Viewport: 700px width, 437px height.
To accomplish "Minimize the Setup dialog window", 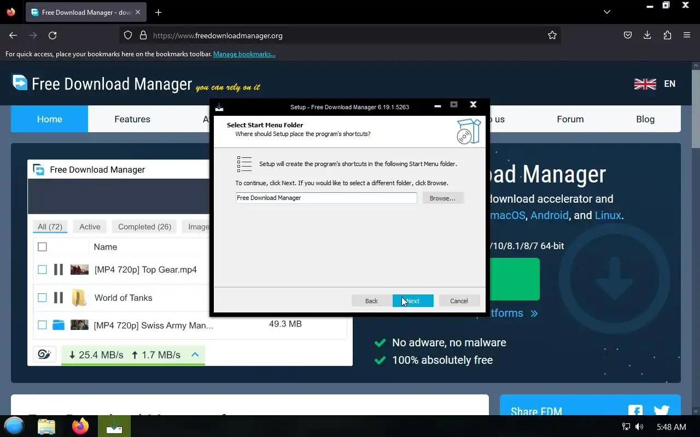I will (437, 105).
